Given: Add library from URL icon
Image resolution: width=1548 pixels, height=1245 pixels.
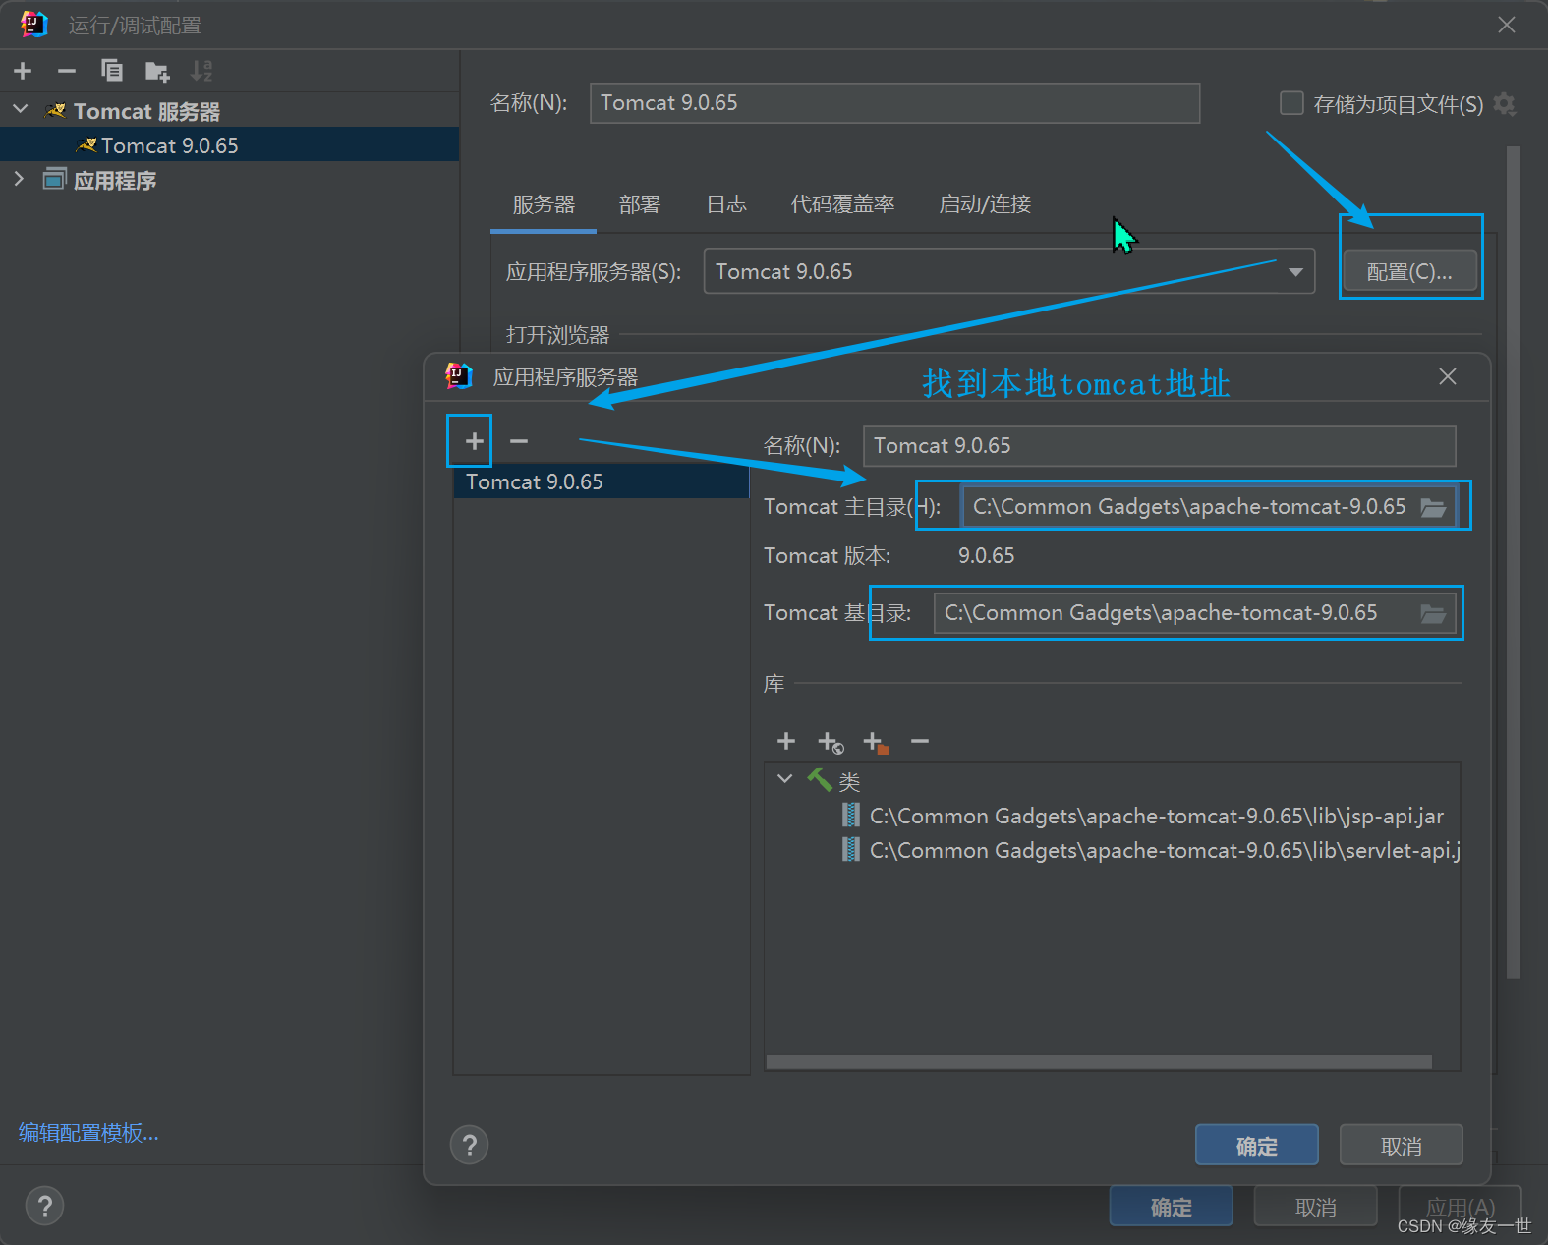Looking at the screenshot, I should pyautogui.click(x=831, y=742).
